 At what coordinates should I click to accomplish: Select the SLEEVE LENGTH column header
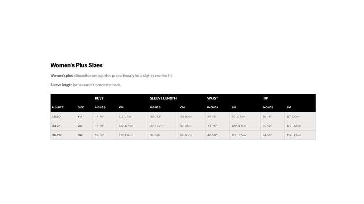[163, 98]
